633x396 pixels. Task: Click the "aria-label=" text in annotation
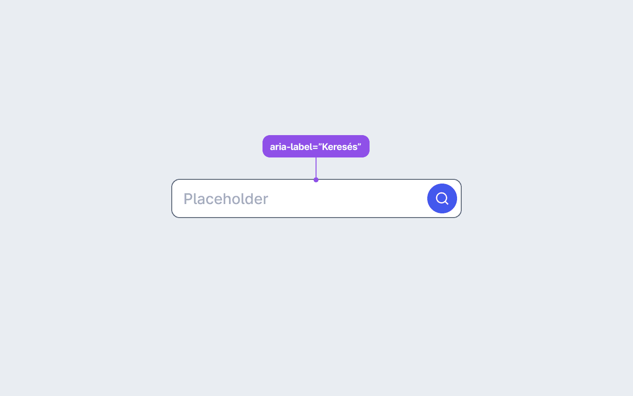tap(294, 147)
